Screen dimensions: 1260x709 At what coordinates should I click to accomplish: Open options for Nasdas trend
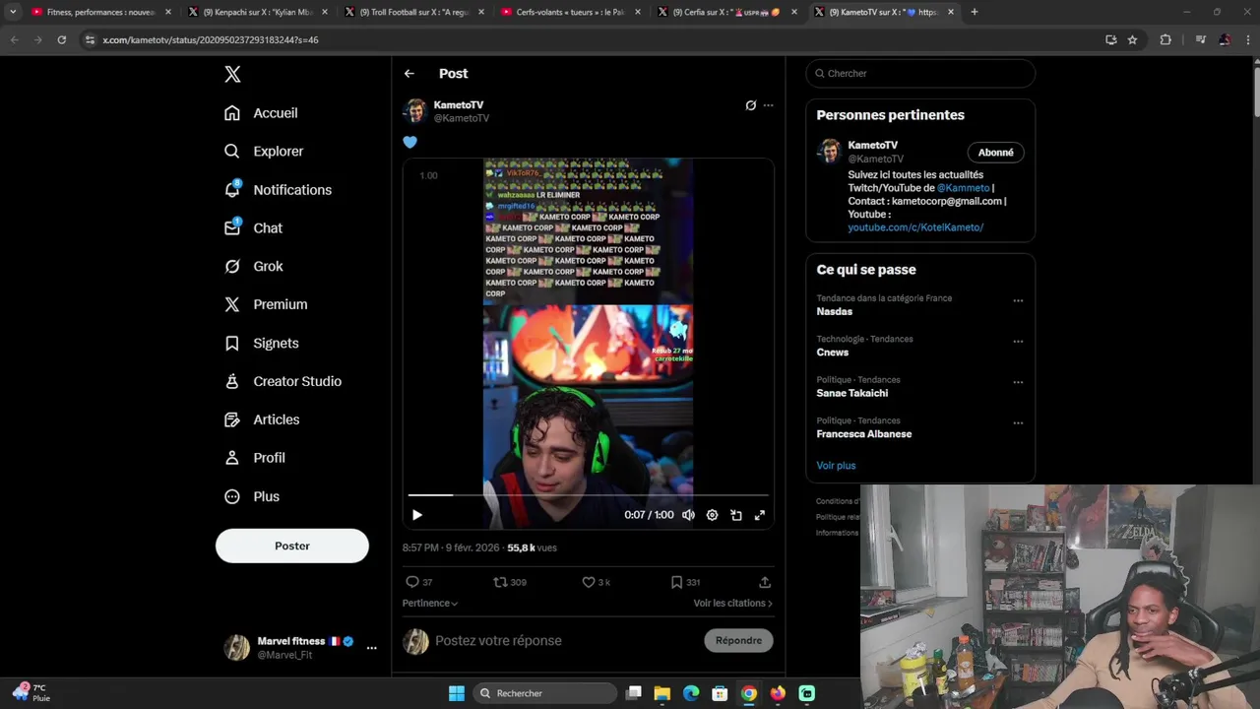coord(1018,300)
